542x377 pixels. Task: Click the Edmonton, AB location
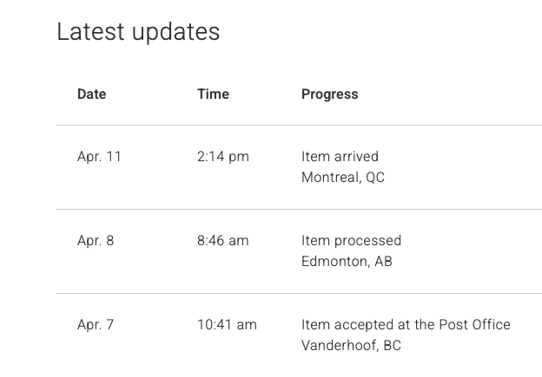click(347, 262)
